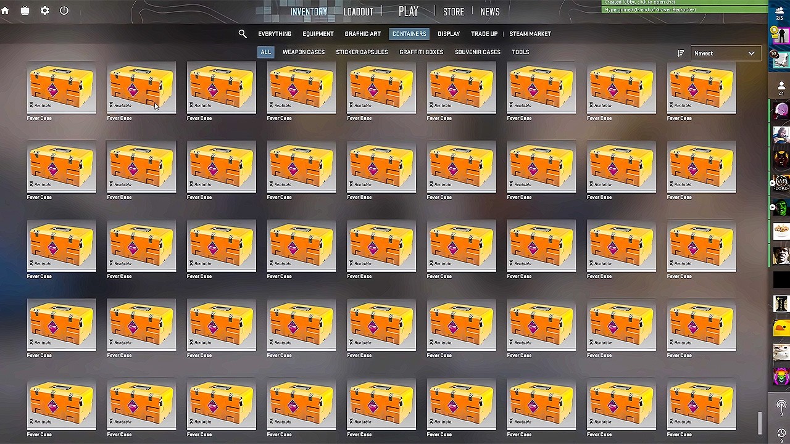
Task: Filter by Sticker Capsules
Action: pos(362,52)
